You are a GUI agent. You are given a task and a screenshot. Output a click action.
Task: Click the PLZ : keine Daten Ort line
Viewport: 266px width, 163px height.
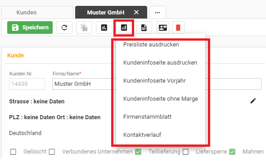click(x=54, y=117)
